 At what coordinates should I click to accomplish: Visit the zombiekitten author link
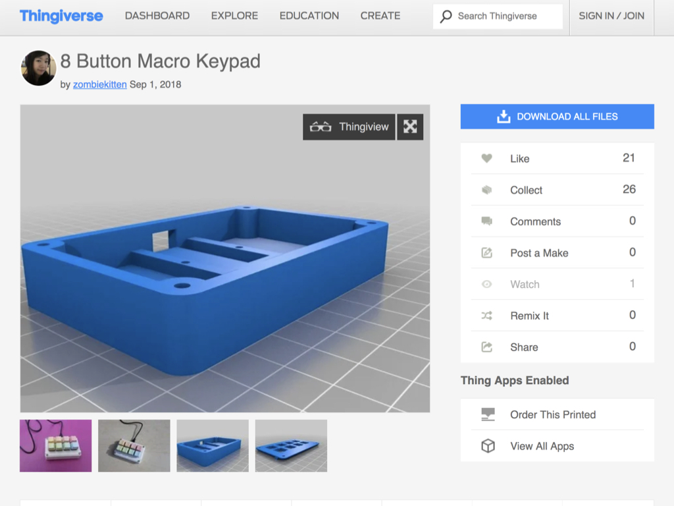point(100,84)
